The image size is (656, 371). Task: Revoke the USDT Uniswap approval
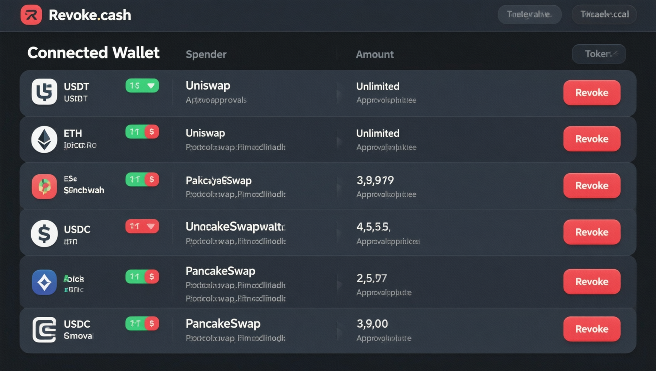[x=592, y=93]
